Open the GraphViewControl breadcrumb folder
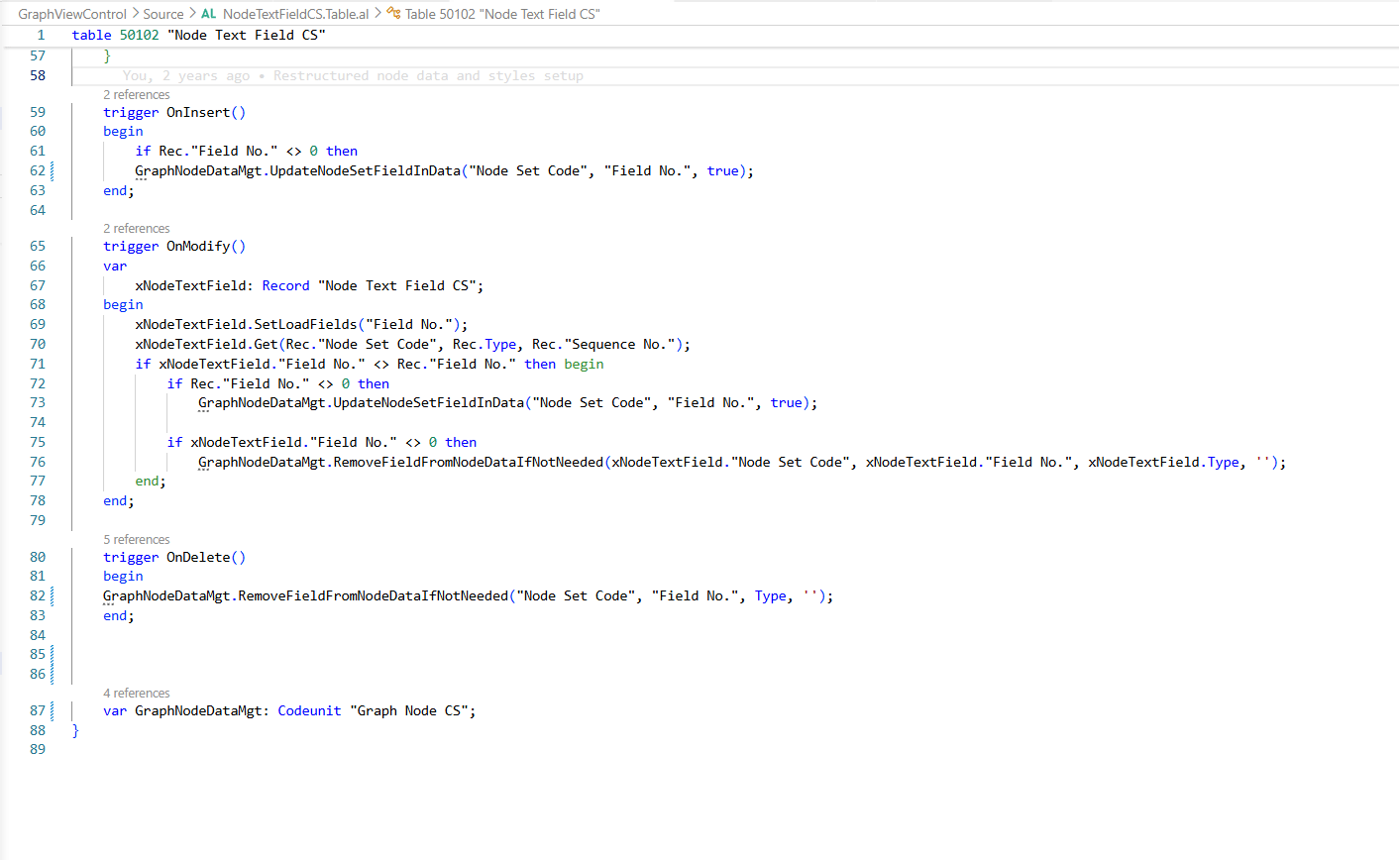This screenshot has width=1399, height=860. tap(72, 14)
